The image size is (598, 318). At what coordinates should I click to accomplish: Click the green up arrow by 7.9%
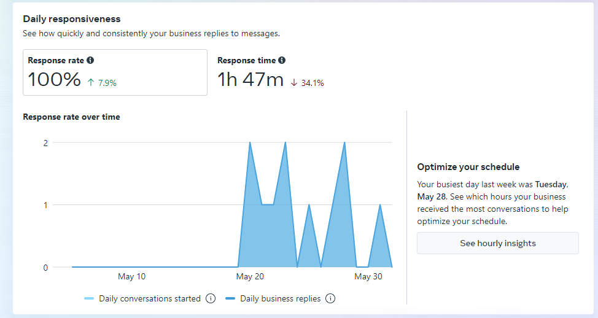pos(91,83)
